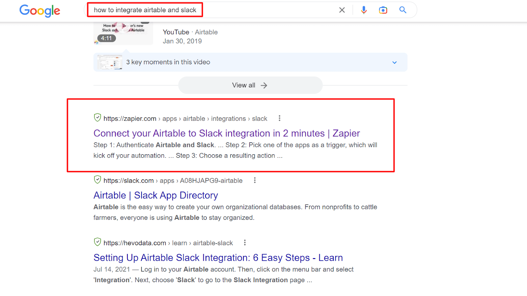Viewport: 527px width, 296px height.
Task: Start voice search with microphone icon
Action: coord(364,10)
